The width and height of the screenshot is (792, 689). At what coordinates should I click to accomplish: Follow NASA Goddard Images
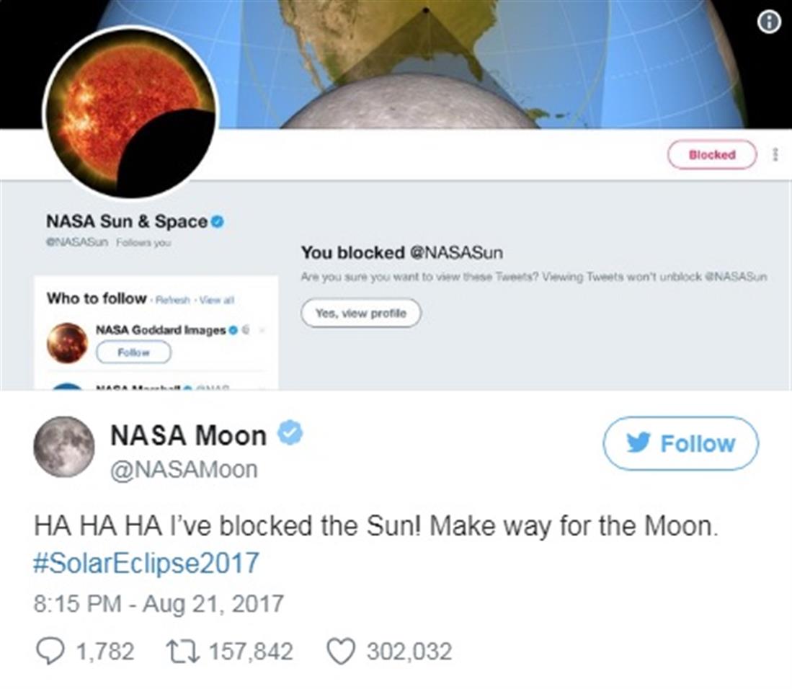point(133,352)
